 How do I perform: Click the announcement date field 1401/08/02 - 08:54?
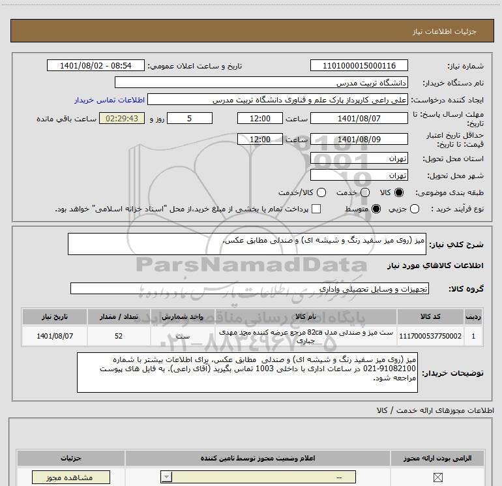(96, 65)
